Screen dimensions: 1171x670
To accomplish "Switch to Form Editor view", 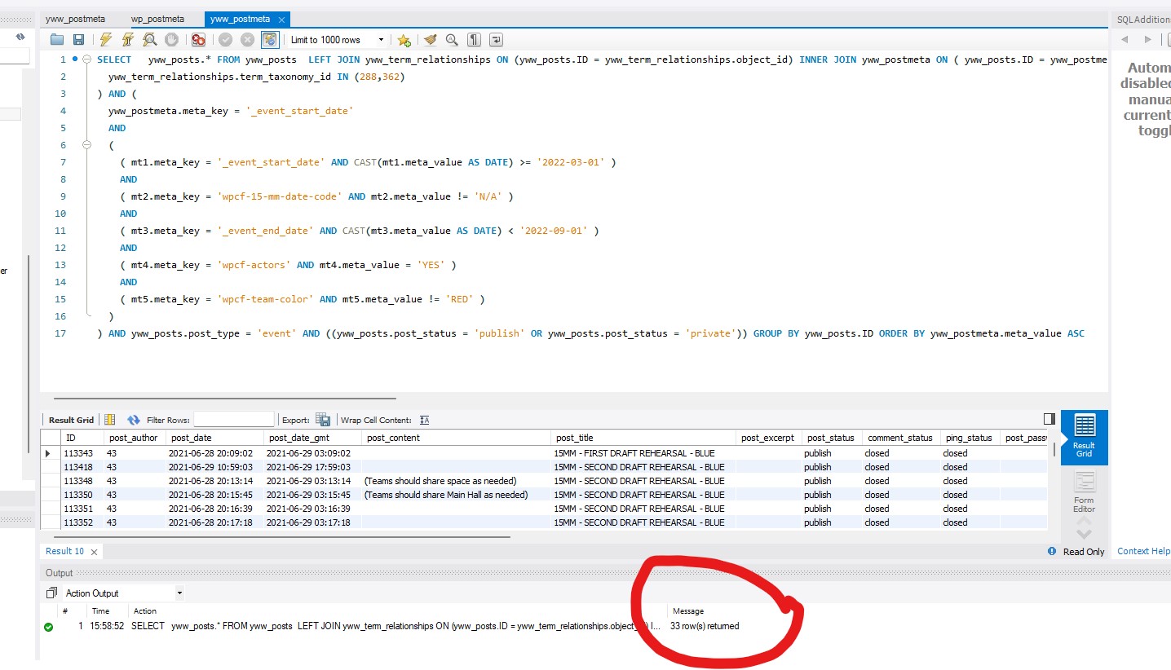I will click(1084, 491).
